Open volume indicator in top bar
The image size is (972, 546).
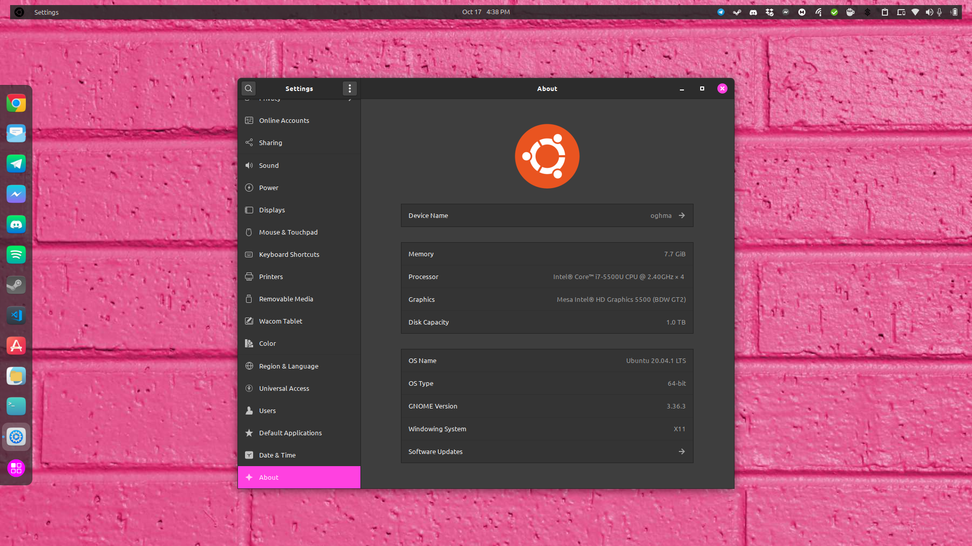[x=929, y=12]
